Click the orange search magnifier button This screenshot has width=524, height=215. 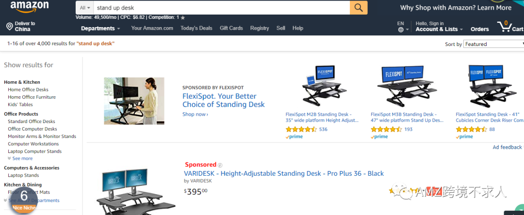pyautogui.click(x=359, y=8)
